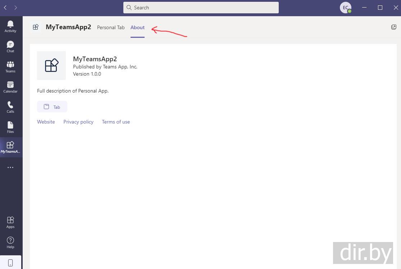
Task: Pop out the app window
Action: tap(393, 27)
